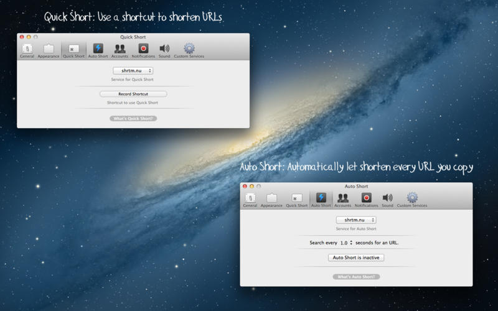Viewport: 498px width, 311px height.
Task: Open Quick Short tab in Auto Short window
Action: tap(297, 200)
